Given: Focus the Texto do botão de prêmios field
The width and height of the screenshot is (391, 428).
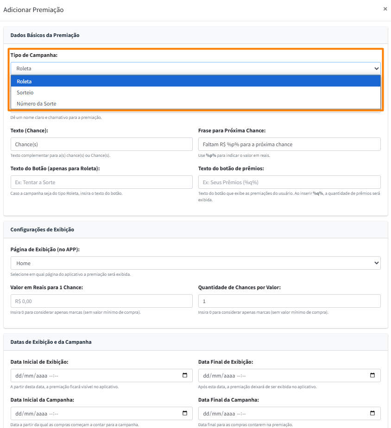Looking at the screenshot, I should (289, 182).
